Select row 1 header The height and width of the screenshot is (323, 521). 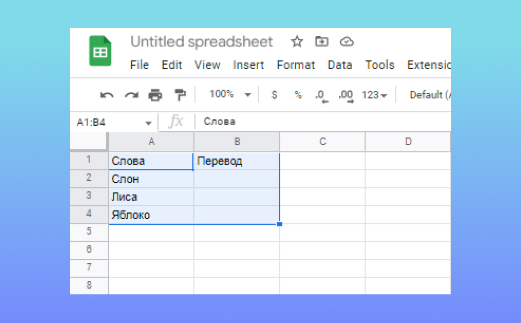(89, 160)
